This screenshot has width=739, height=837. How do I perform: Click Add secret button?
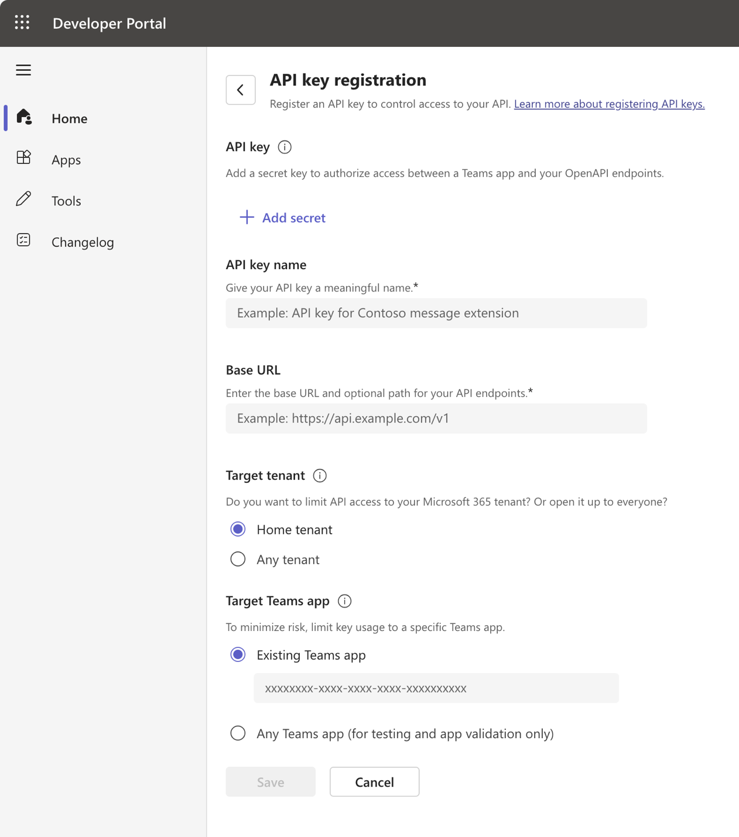pos(283,218)
